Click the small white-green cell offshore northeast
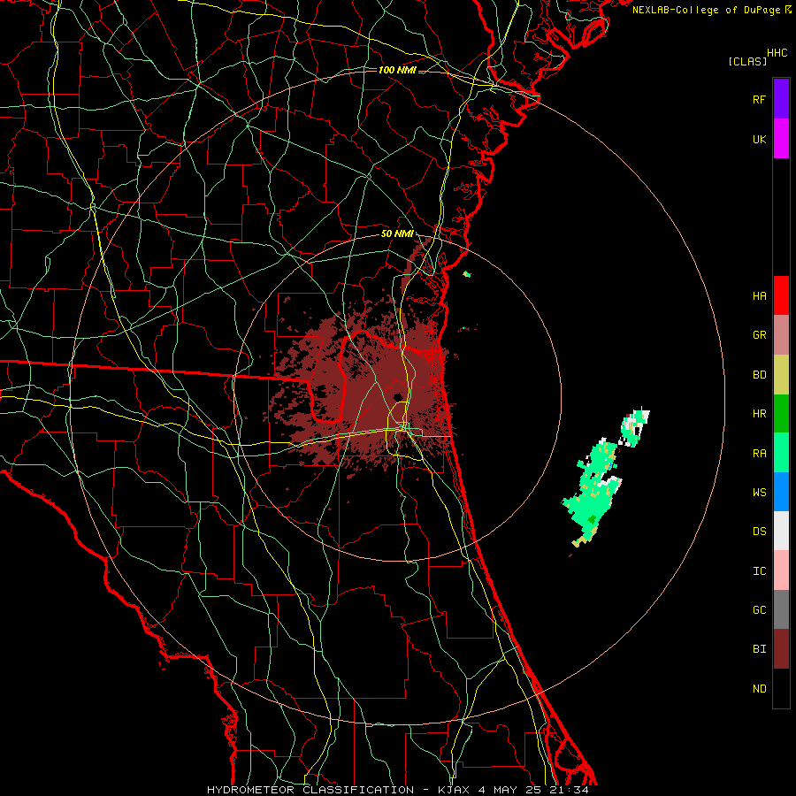Screen dimensions: 796x796 point(633,427)
